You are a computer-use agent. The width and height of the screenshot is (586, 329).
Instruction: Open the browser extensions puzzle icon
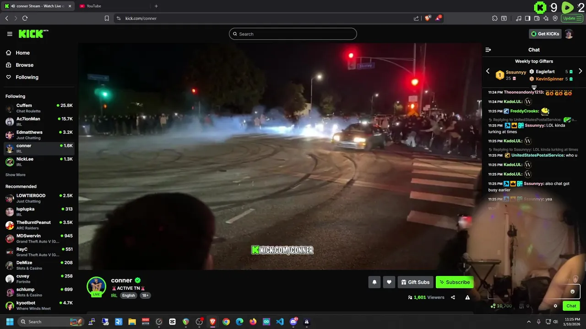[x=495, y=18]
